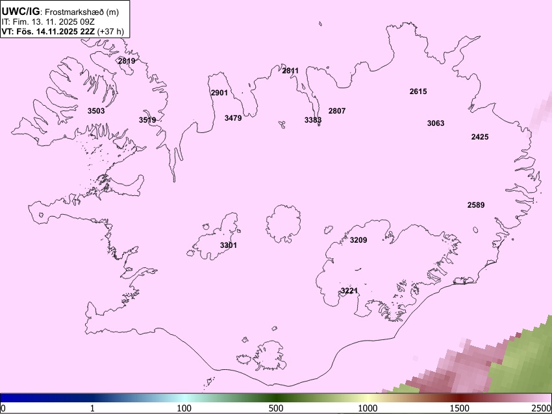
Task: Click the 1000 label on the color scale
Action: [x=368, y=408]
